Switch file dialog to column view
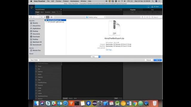This screenshot has width=191, height=107. pos(48,17)
